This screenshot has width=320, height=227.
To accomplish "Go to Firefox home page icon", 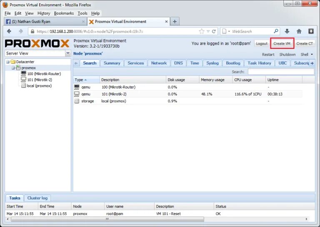I will [299, 31].
